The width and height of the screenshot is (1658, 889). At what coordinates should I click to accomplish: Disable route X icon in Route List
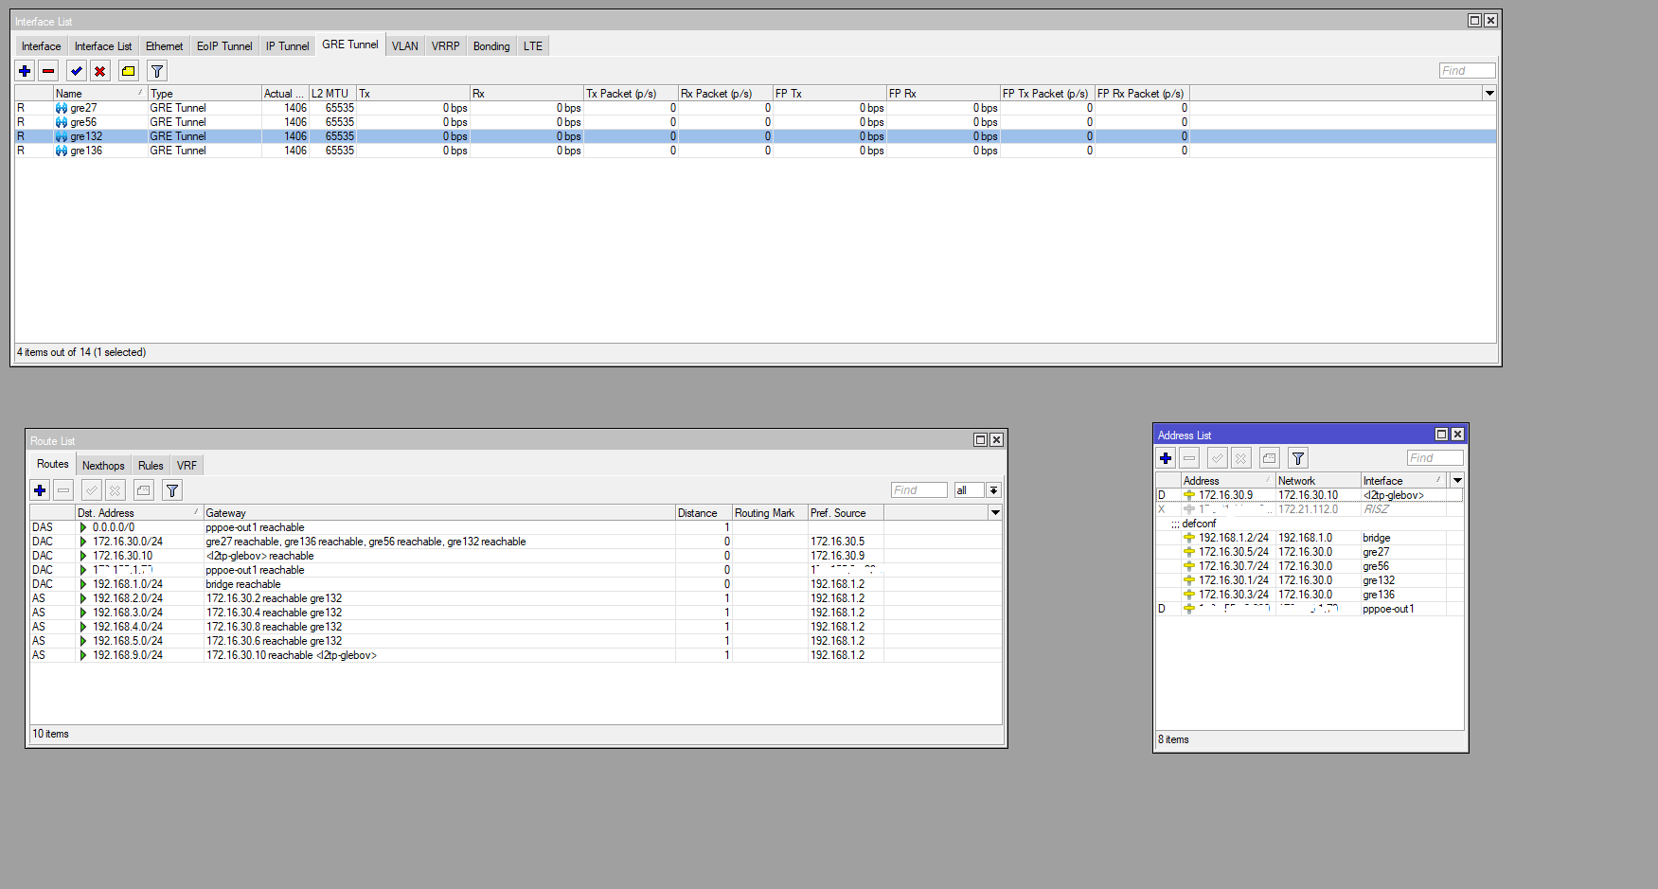point(115,490)
